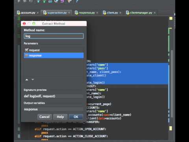Click the Parameters label in dialog
189x142 pixels.
click(x=31, y=43)
